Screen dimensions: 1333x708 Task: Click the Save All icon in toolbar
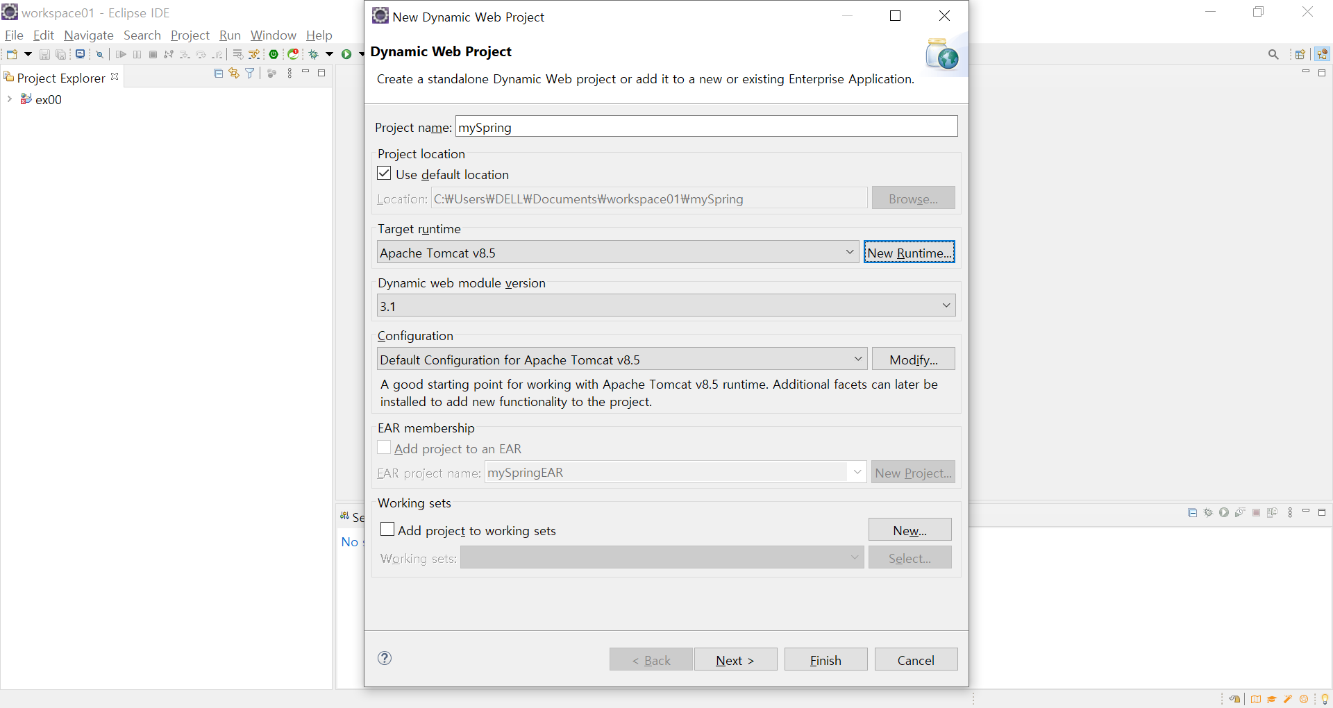point(60,54)
